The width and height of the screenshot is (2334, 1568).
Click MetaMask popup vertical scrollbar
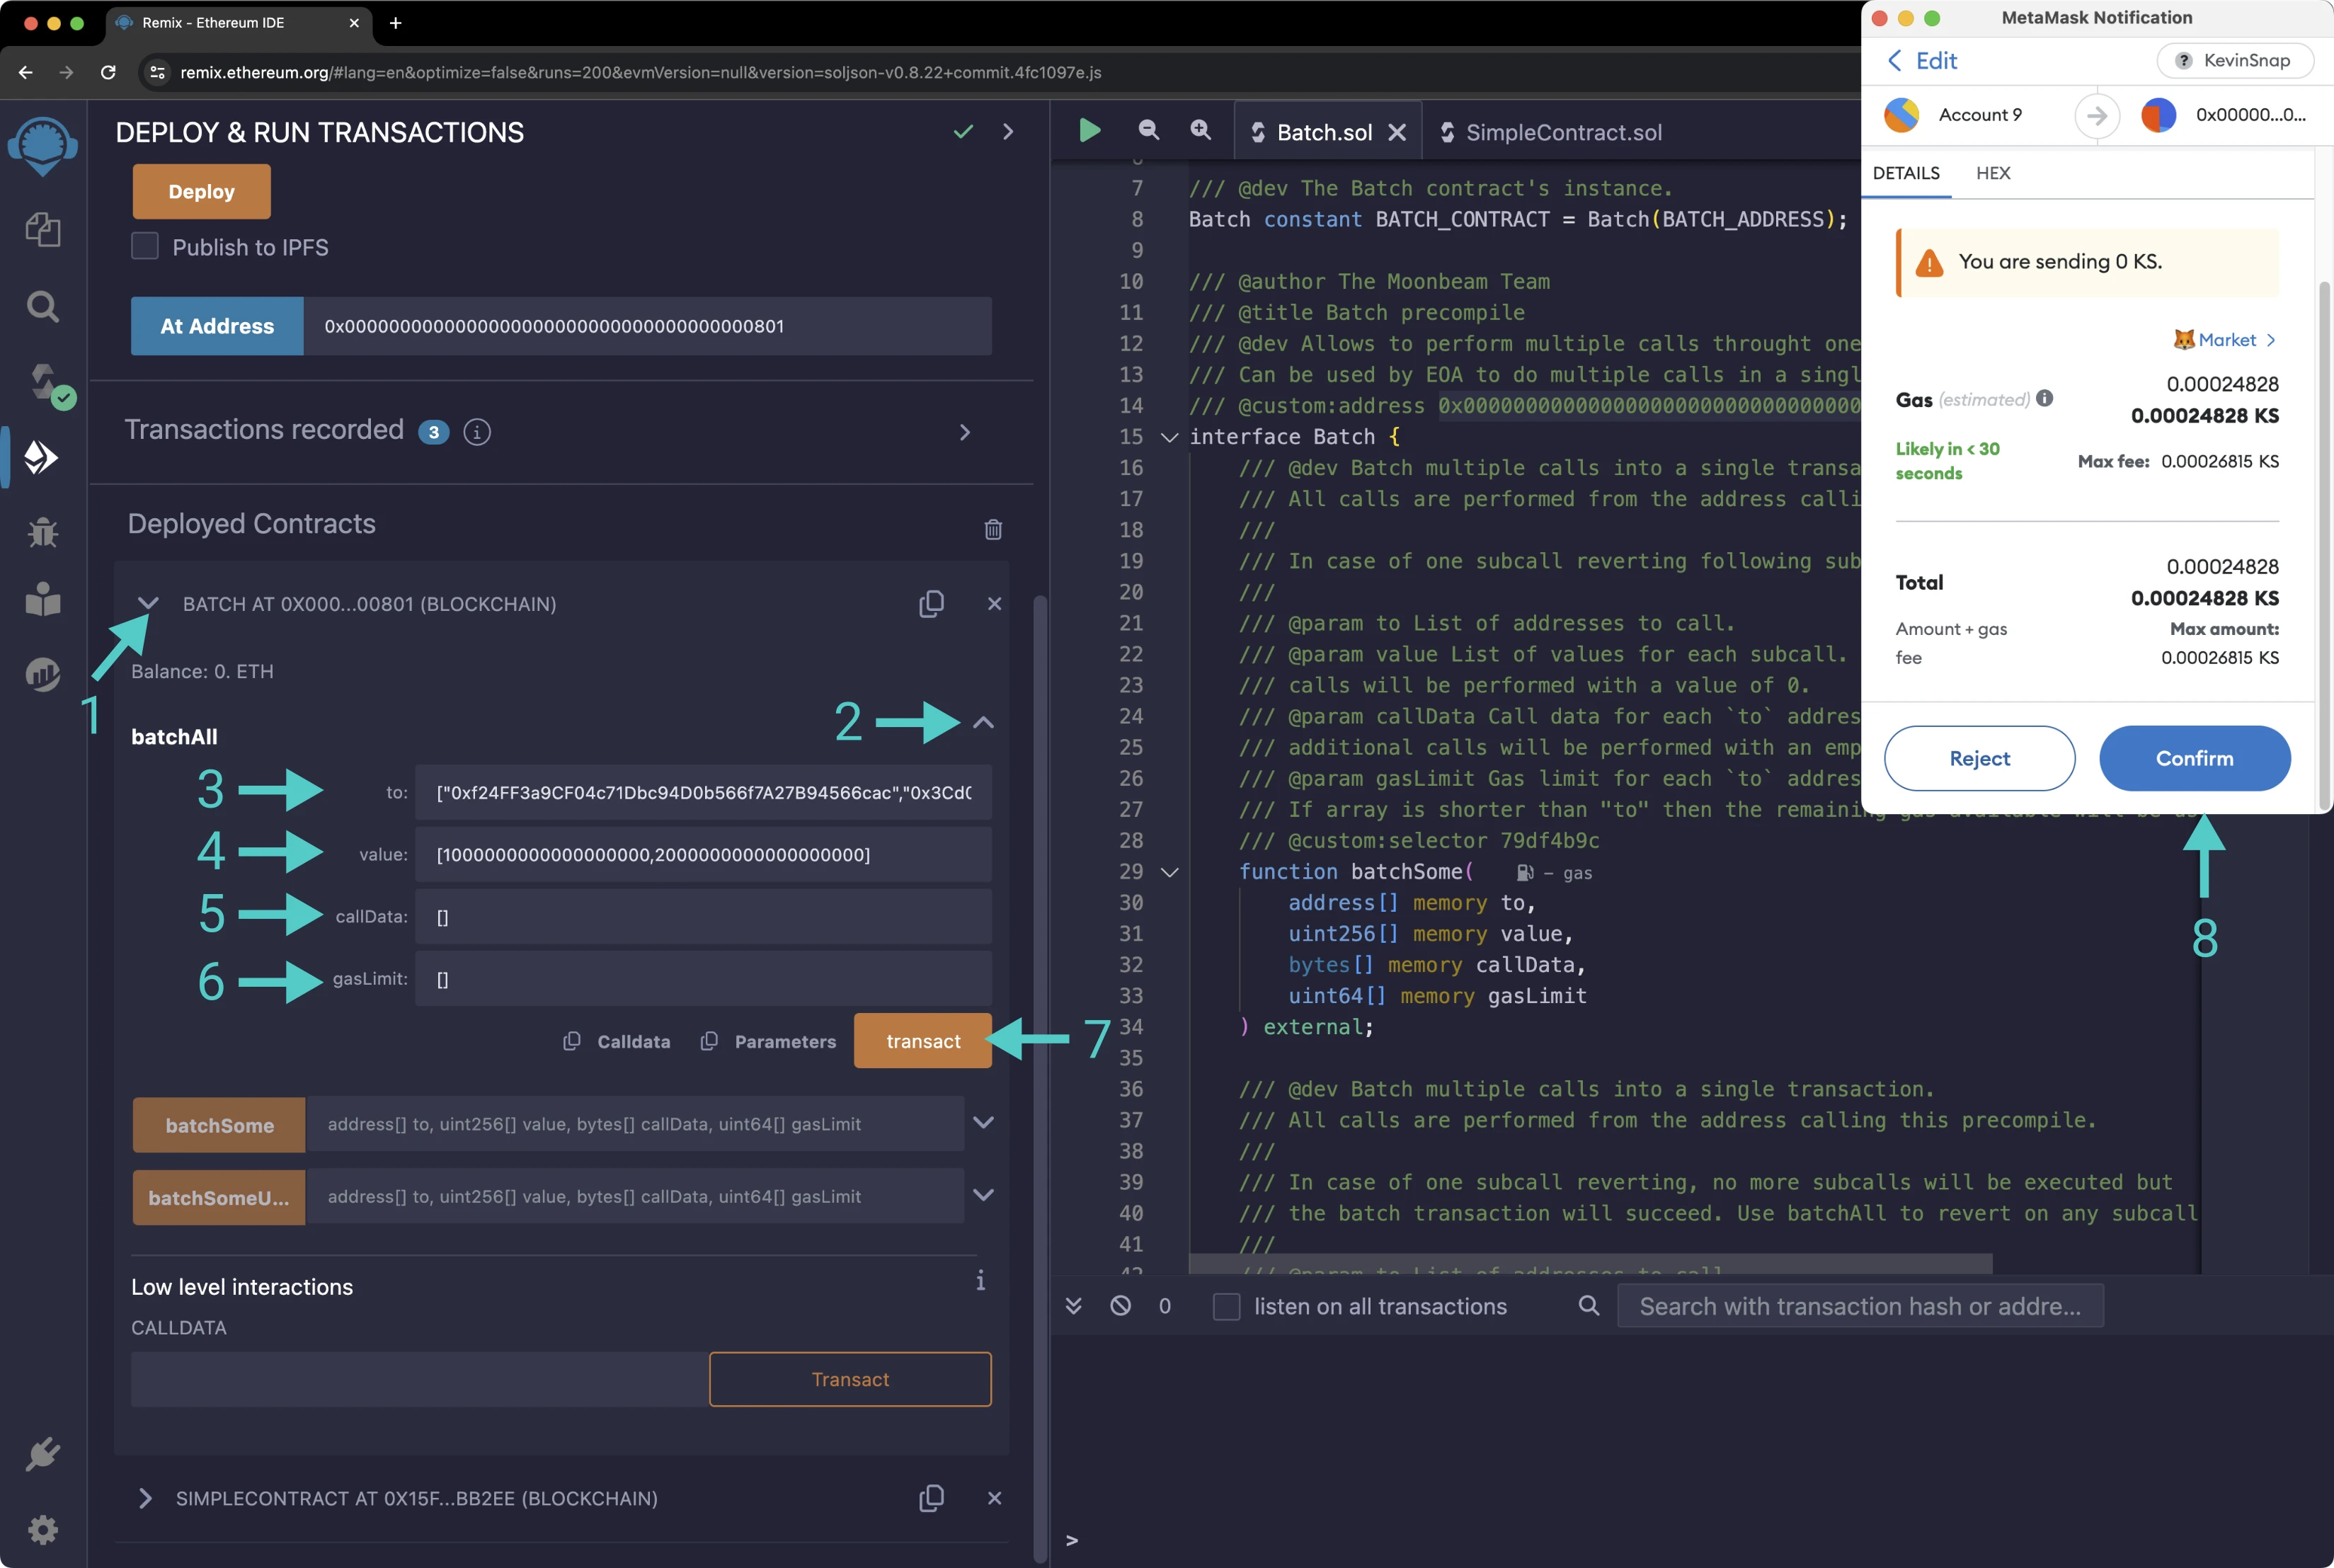click(x=2323, y=545)
